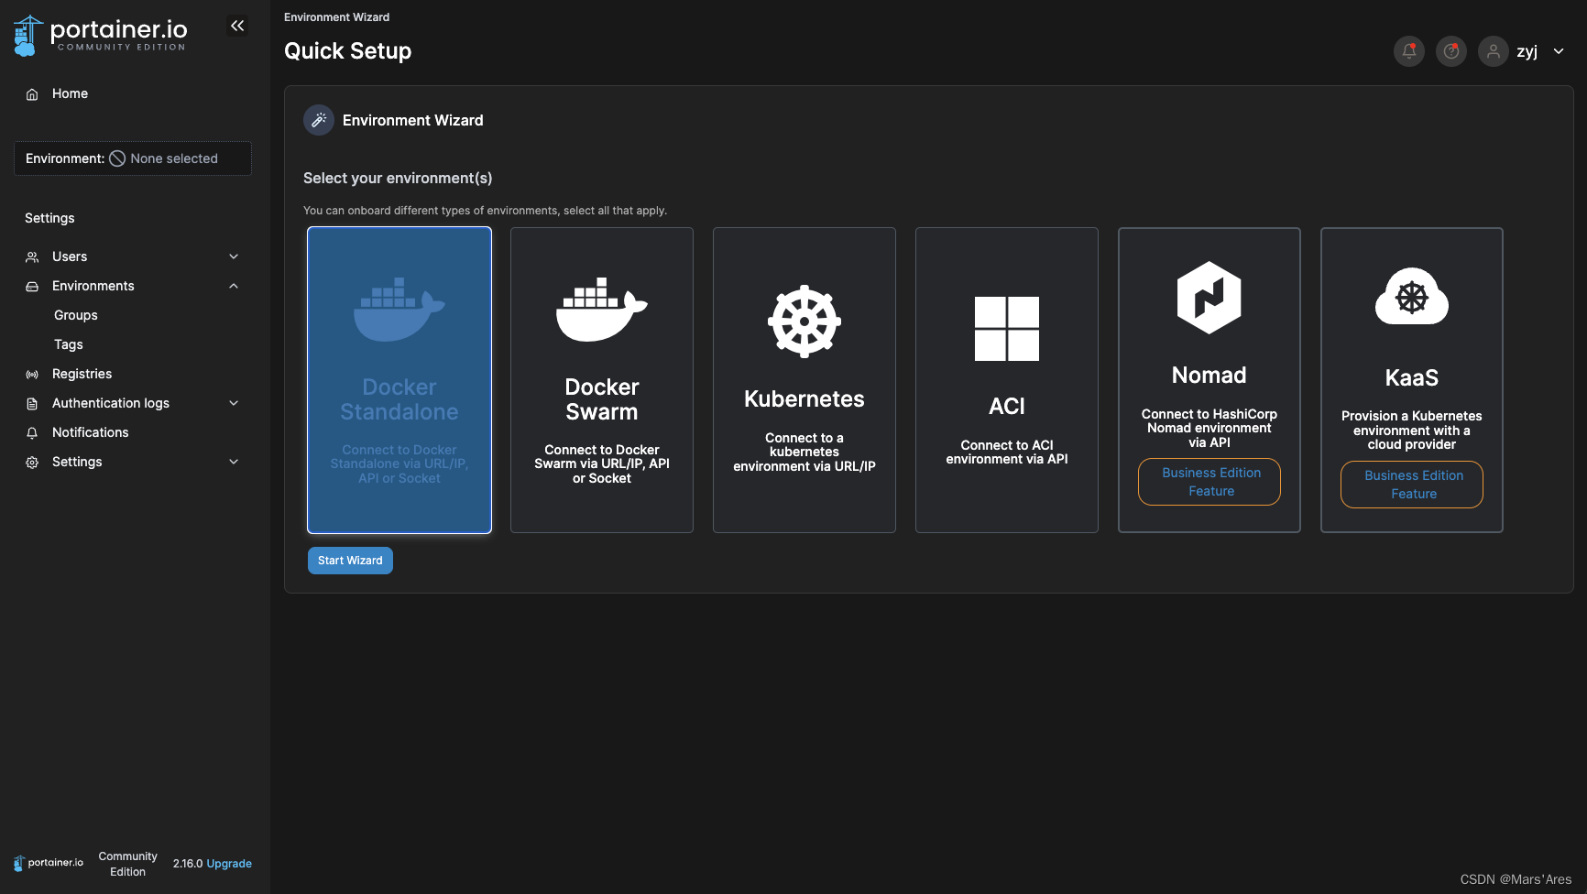1587x894 pixels.
Task: Click 'Select your environment(s)' heading
Action: pyautogui.click(x=398, y=179)
